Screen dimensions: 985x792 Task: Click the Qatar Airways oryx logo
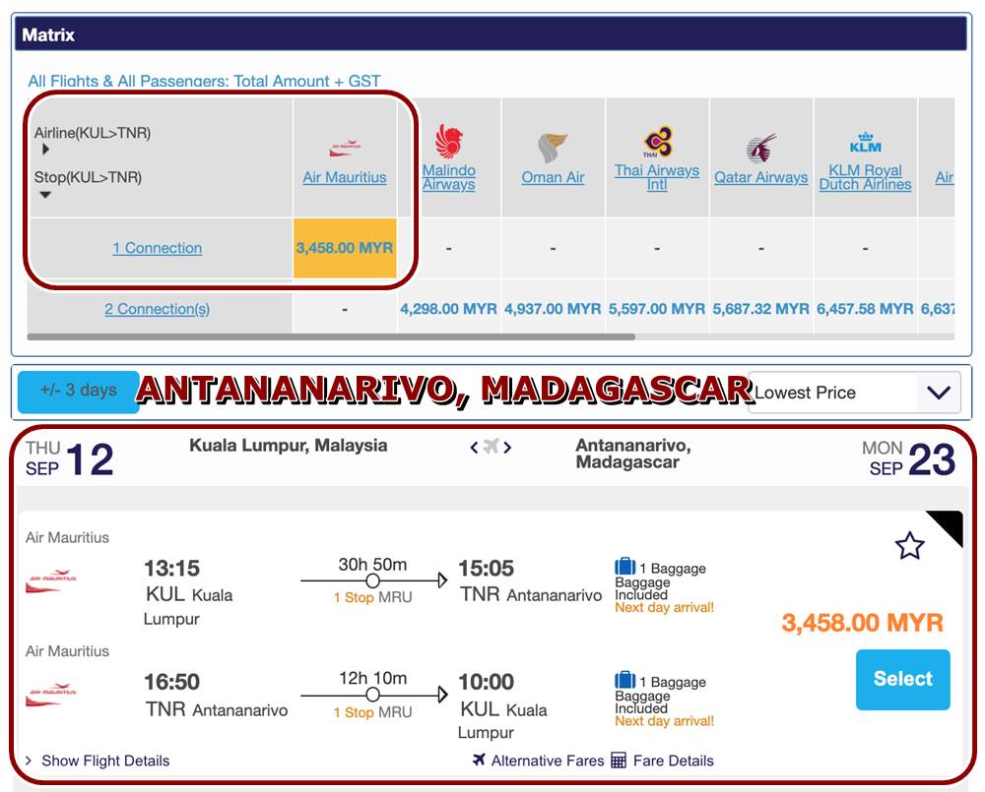(760, 149)
